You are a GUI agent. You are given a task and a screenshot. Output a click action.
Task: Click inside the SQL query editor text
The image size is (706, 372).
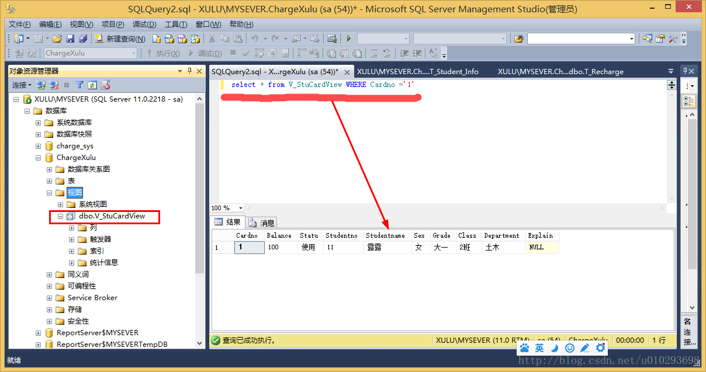click(x=323, y=85)
